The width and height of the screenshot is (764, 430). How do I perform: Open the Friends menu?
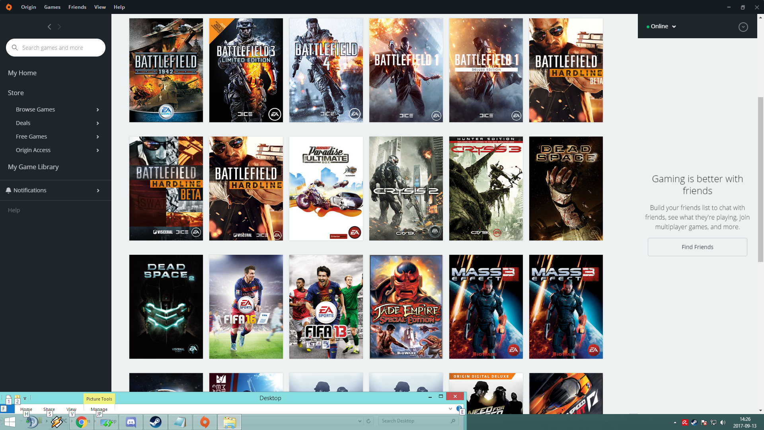77,7
